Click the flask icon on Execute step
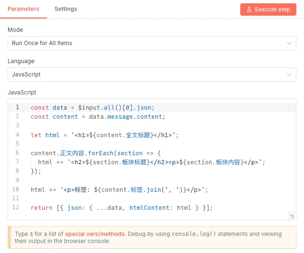Viewport: 304px width, 253px height. click(x=249, y=9)
